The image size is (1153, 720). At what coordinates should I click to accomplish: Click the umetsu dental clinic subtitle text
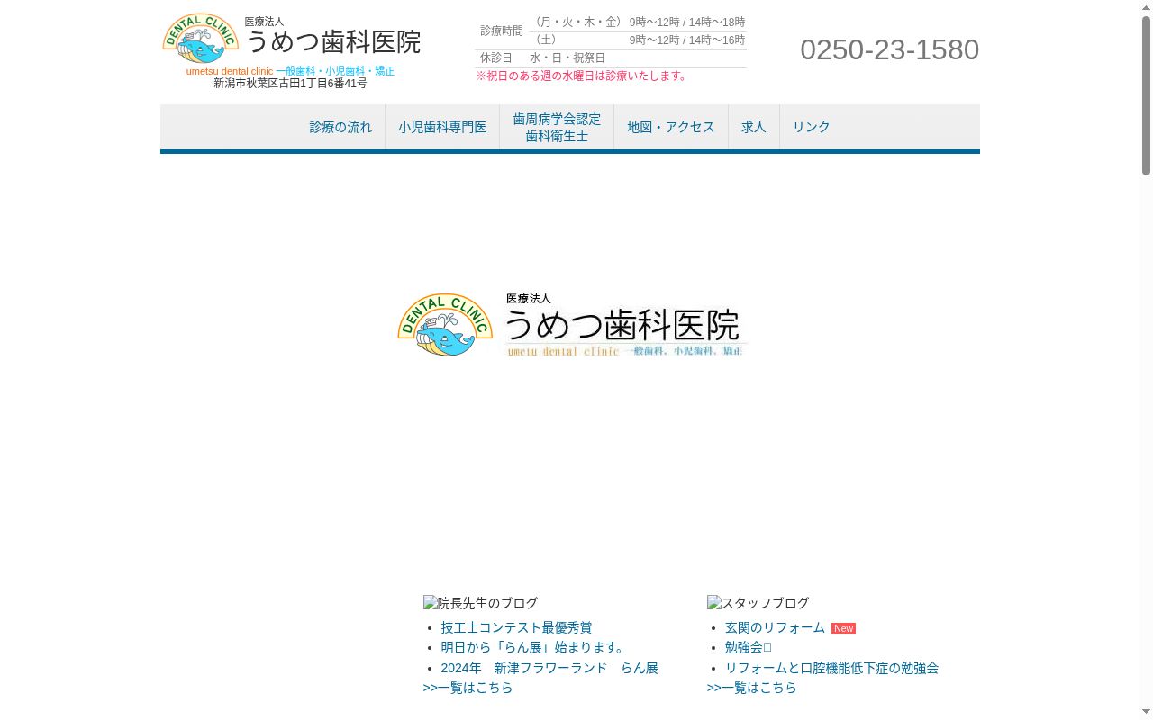pos(230,71)
